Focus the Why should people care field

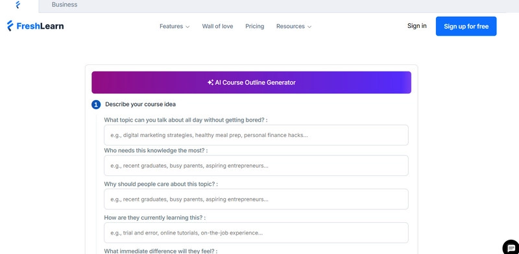tap(256, 199)
